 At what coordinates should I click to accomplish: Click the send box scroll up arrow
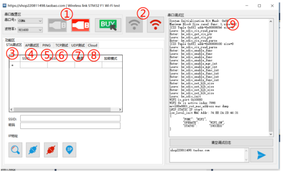click(246, 151)
